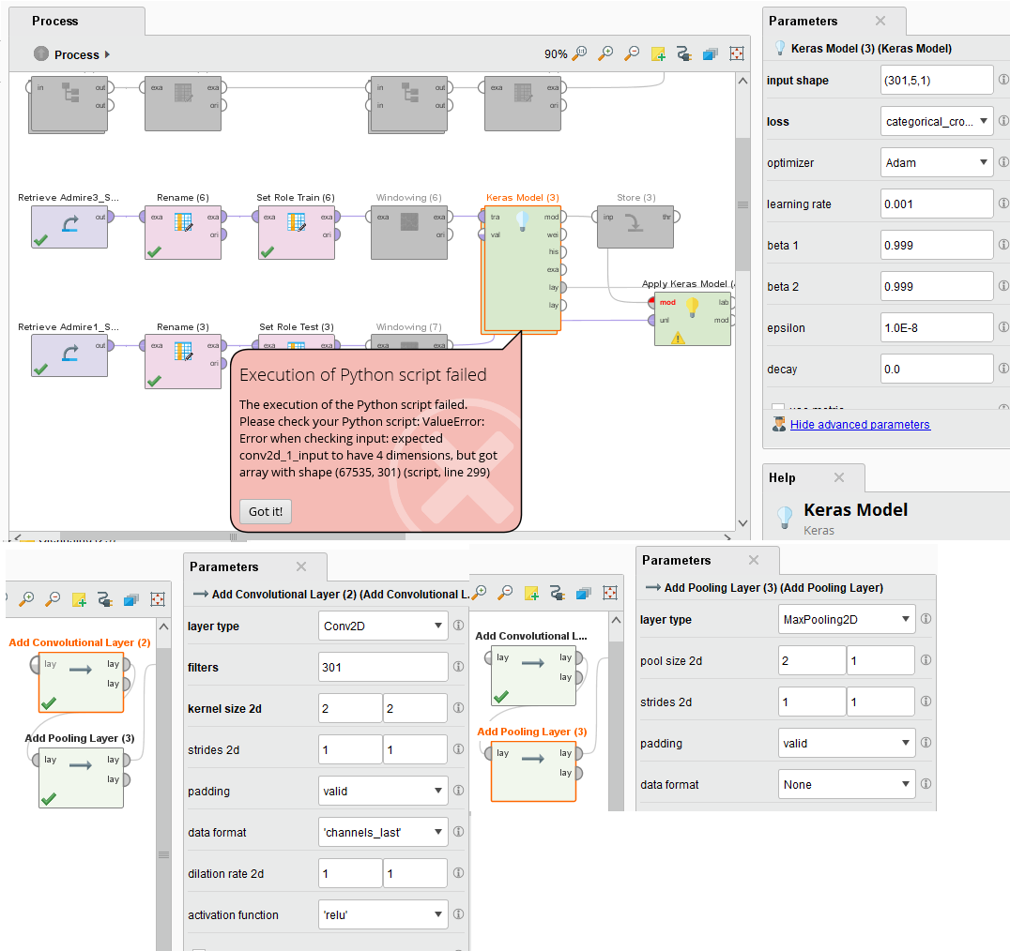This screenshot has height=951, width=1010.
Task: Add a note in the main Process toolbar
Action: coord(658,54)
